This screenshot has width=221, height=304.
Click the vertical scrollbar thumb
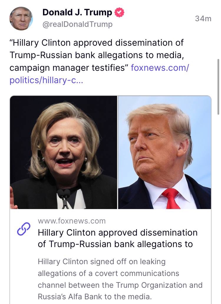[218, 87]
